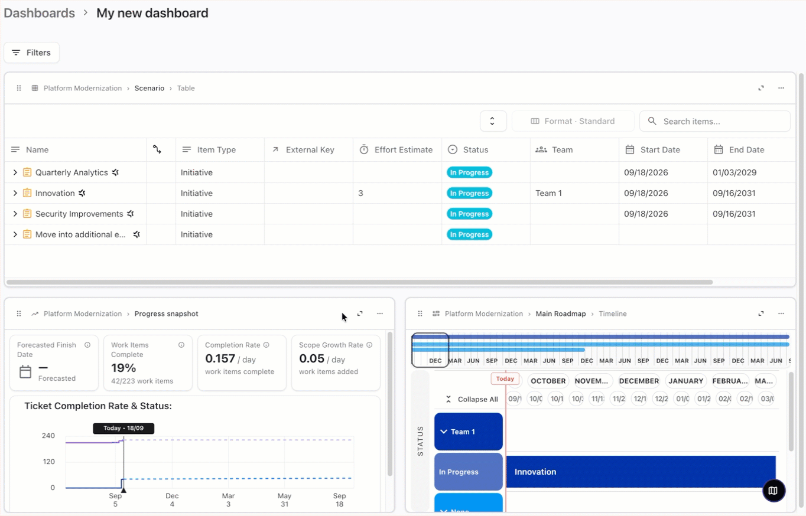Select the End Date column header
The image size is (806, 516).
[x=752, y=150]
